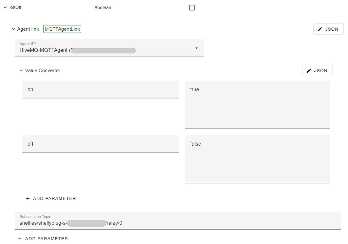Click the chevron icon next to onOff

[5, 7]
